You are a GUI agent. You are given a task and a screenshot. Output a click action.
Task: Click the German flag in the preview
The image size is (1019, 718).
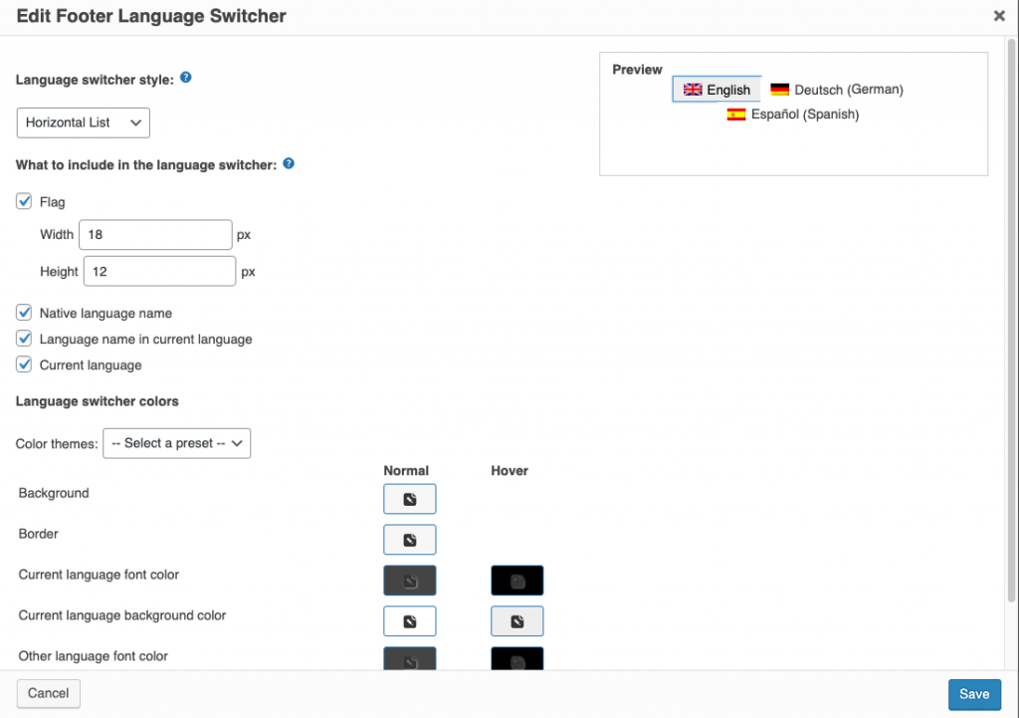(779, 89)
